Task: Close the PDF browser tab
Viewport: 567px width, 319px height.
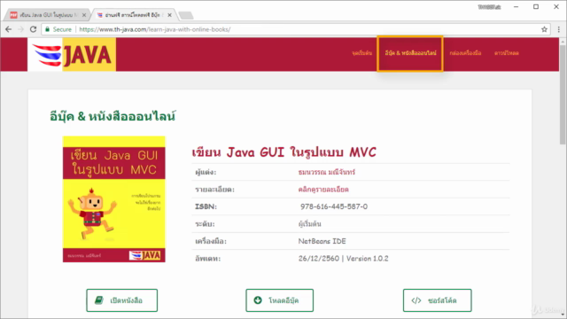Action: pos(84,15)
